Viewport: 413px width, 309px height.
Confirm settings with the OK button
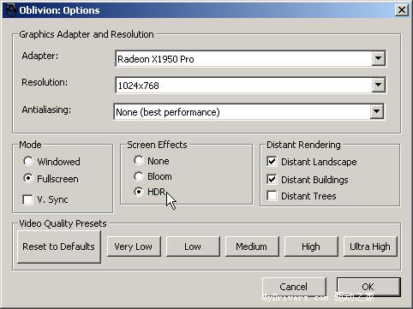(x=368, y=287)
